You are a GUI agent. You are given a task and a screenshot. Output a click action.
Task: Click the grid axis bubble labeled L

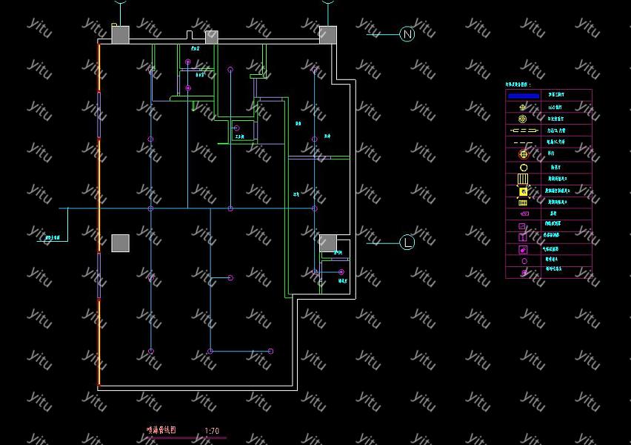[407, 243]
